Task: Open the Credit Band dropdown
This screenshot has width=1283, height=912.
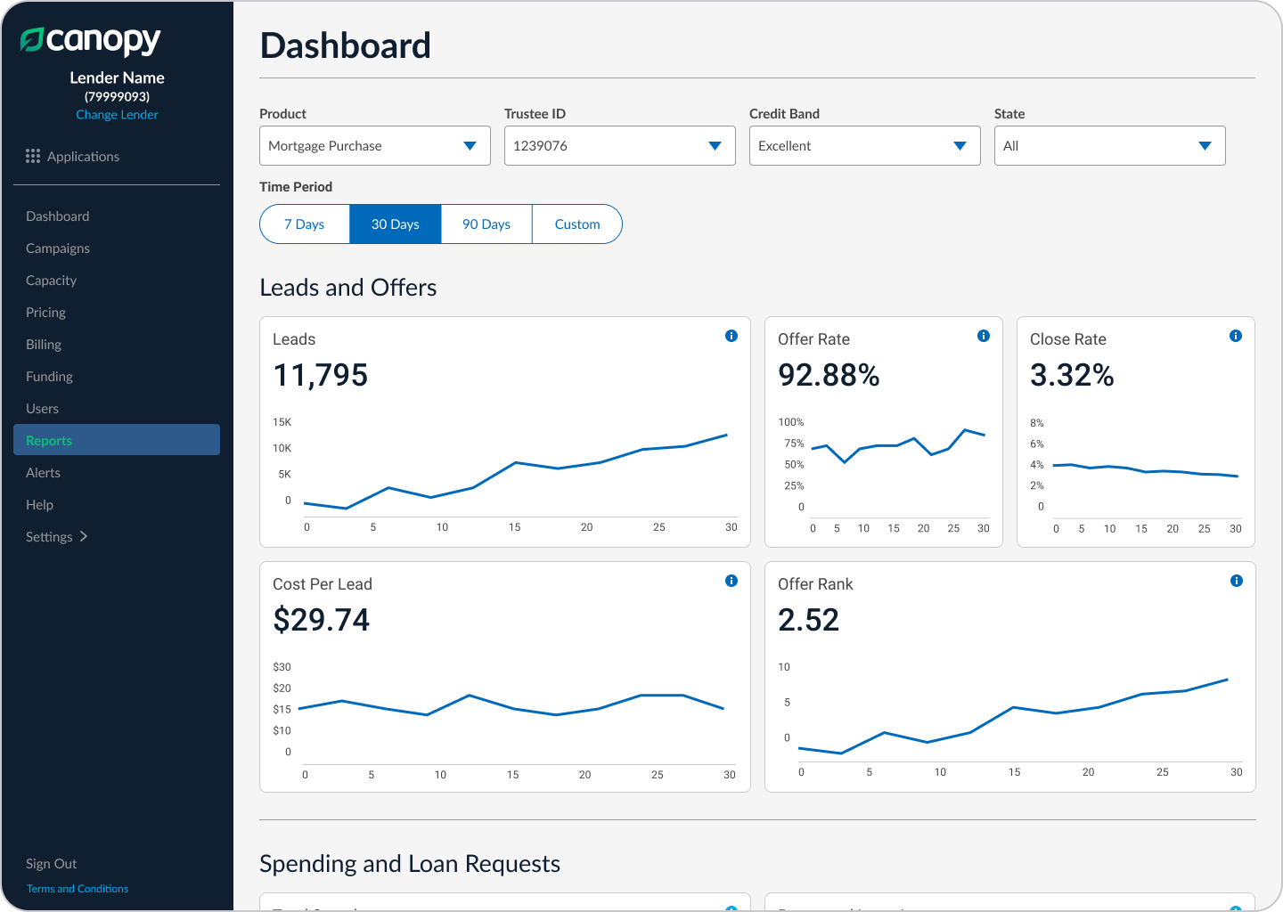Action: point(865,146)
